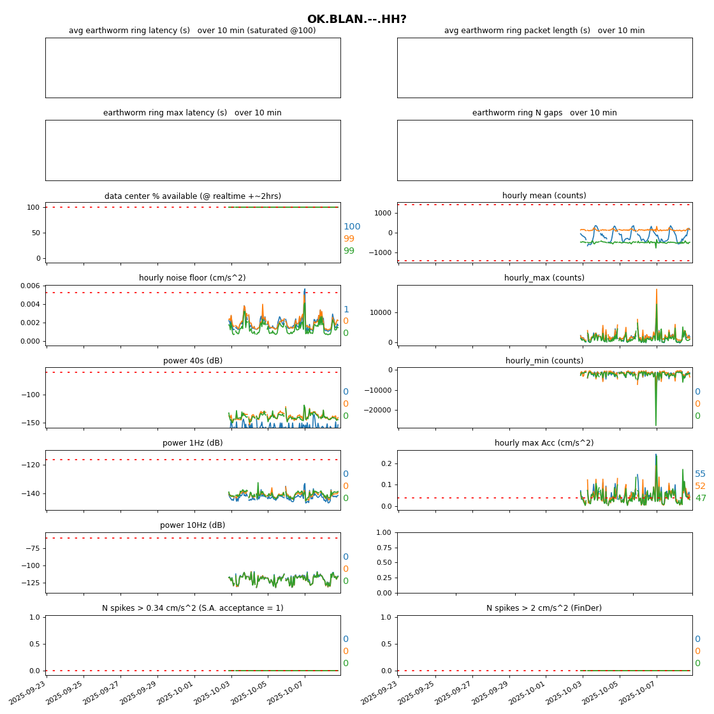Click the blue 55 value beside hourly max Acc
The image size is (714, 714).
tap(700, 474)
